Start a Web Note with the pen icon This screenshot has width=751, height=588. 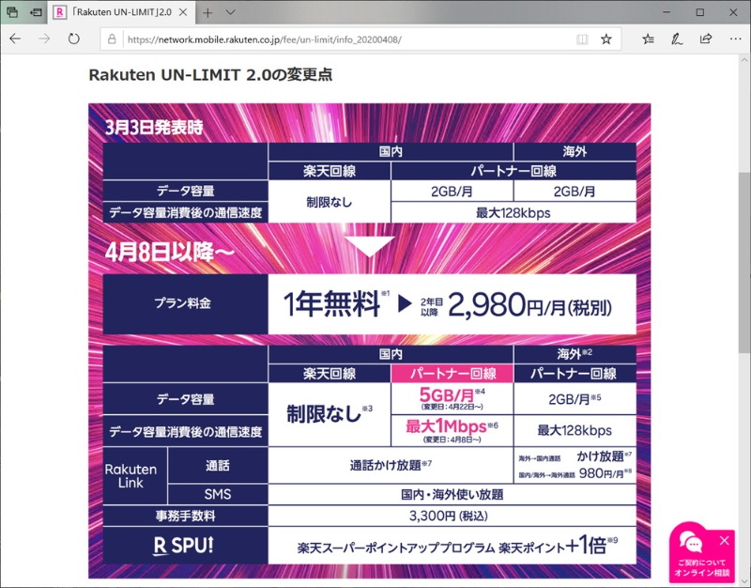677,39
